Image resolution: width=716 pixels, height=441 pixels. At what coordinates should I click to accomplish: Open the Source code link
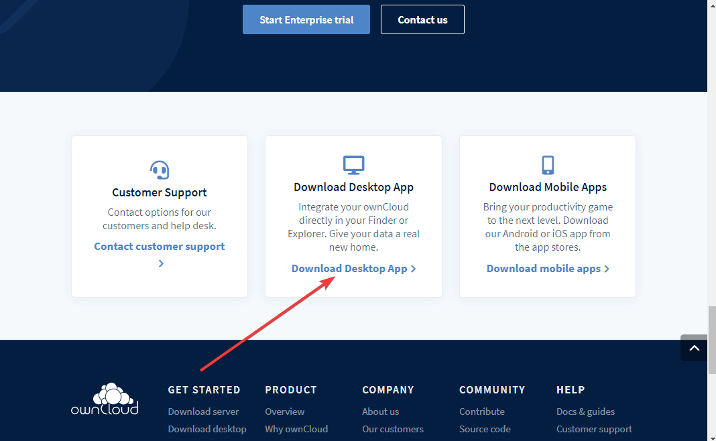[485, 429]
